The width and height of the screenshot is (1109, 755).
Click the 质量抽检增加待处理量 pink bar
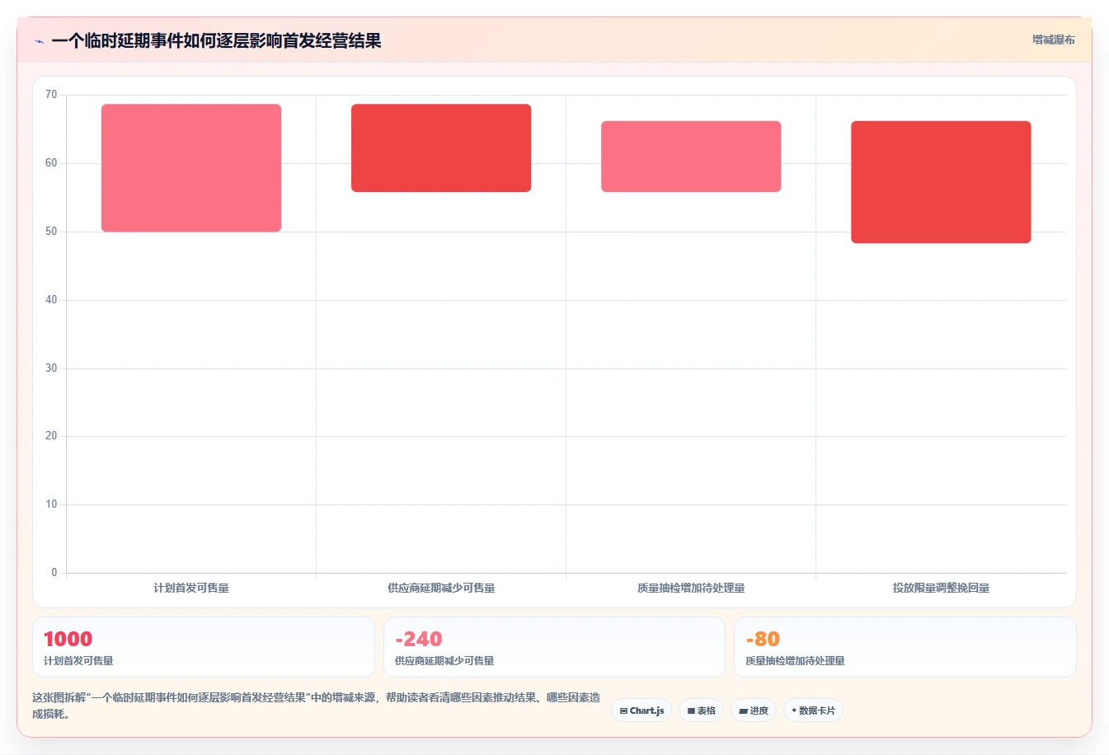(x=691, y=157)
